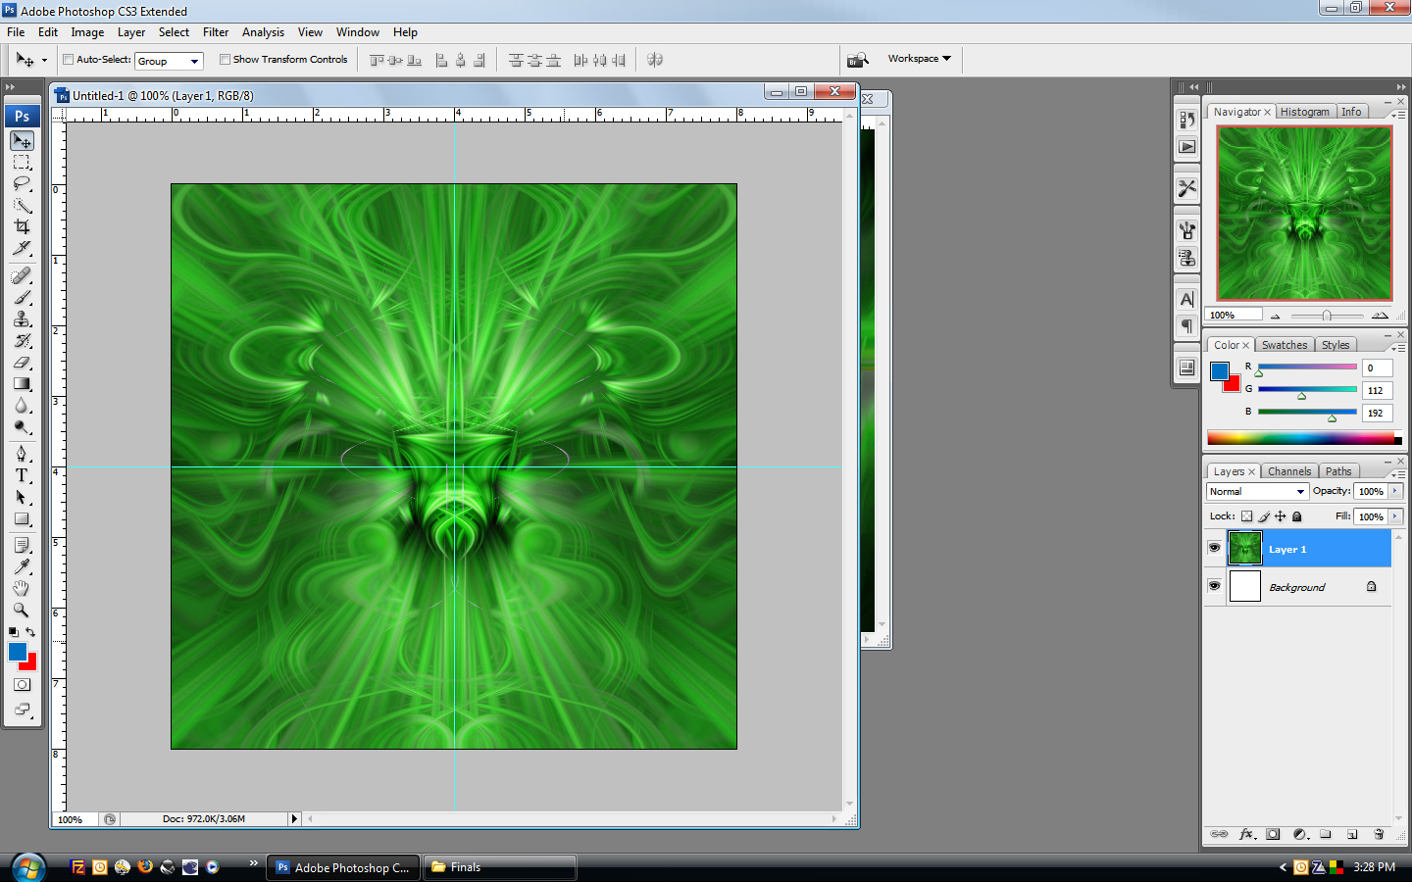Delete layer with the trash icon
The width and height of the screenshot is (1412, 882).
1379,834
